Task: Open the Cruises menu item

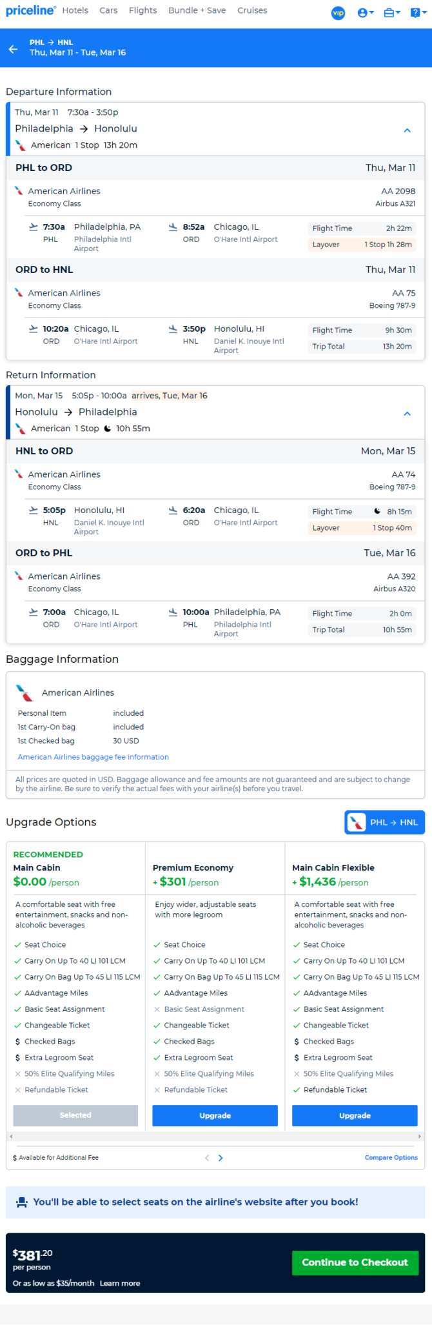Action: tap(252, 10)
